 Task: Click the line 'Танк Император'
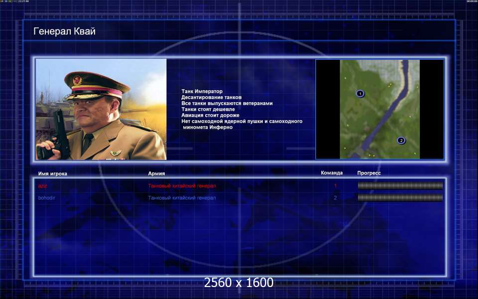tap(202, 91)
